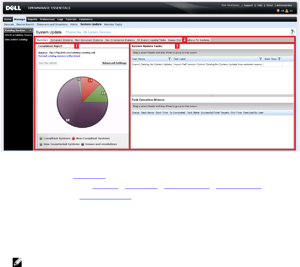Go to Alerts section
The height and width of the screenshot is (267, 300).
click(x=74, y=24)
